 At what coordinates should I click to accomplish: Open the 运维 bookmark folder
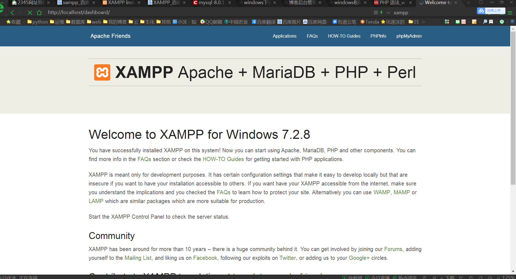(57, 22)
